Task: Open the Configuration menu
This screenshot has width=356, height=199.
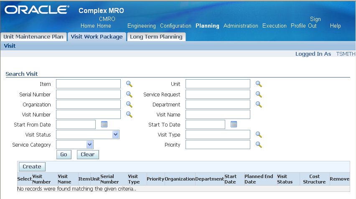Action: pyautogui.click(x=176, y=26)
